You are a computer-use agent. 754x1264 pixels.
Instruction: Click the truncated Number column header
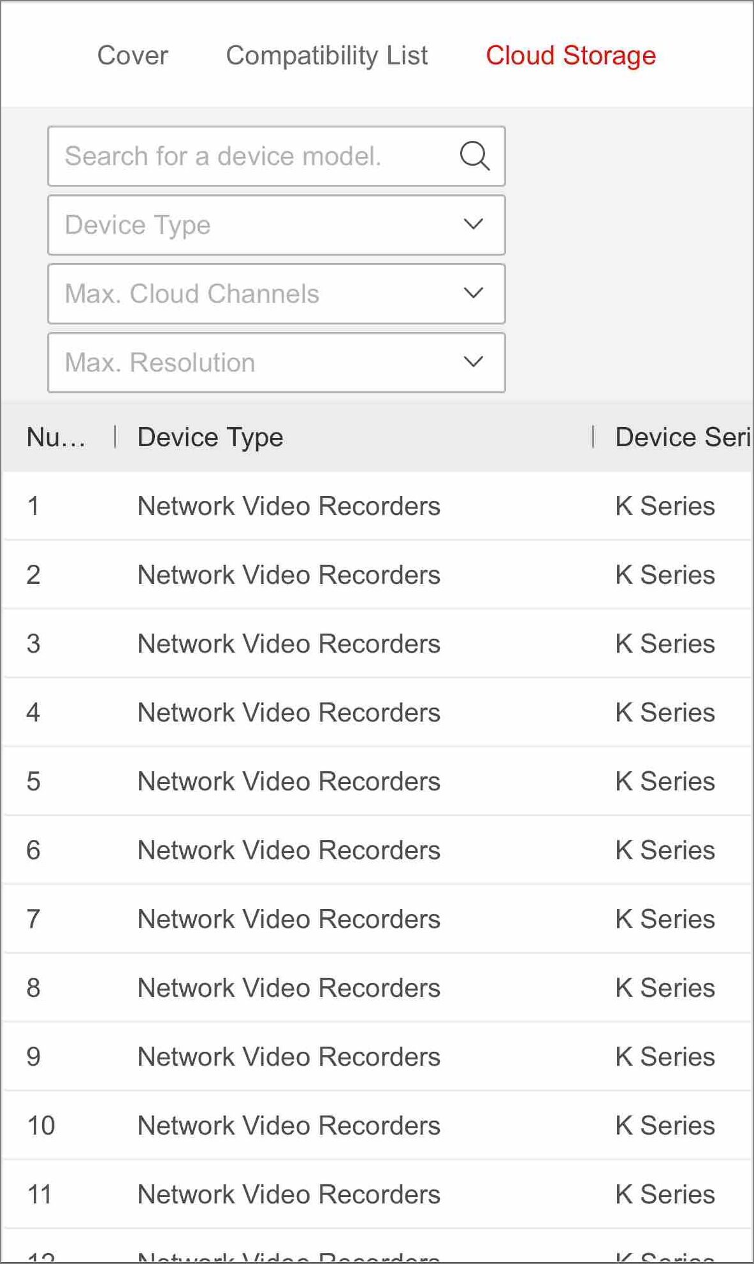(56, 437)
